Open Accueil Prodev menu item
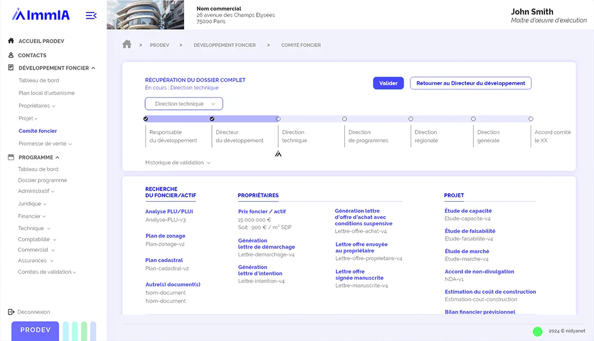 41,41
